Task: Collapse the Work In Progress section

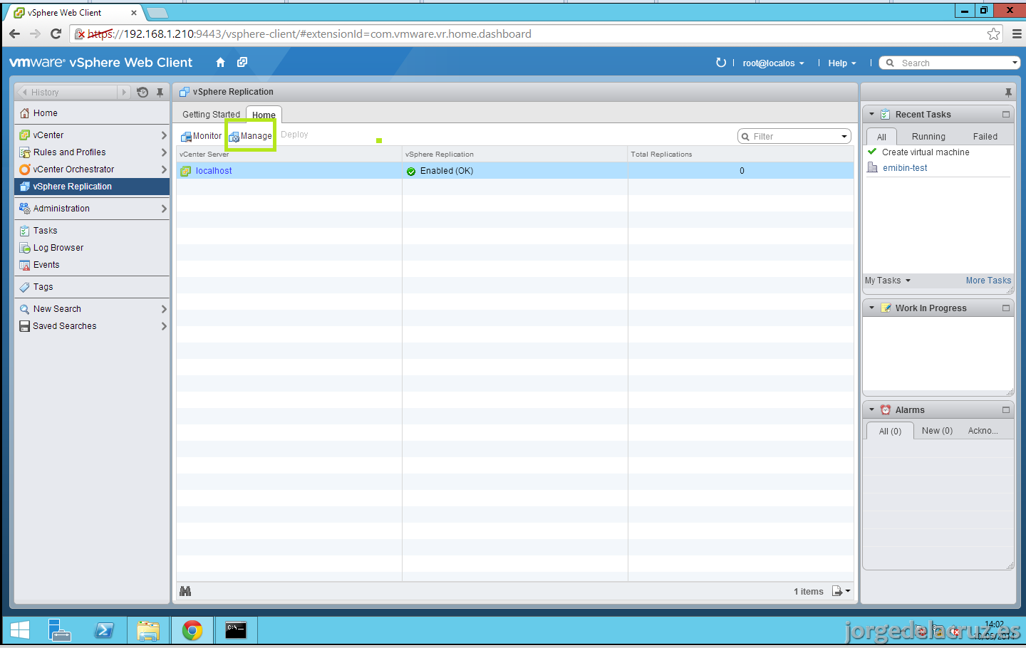Action: point(871,308)
